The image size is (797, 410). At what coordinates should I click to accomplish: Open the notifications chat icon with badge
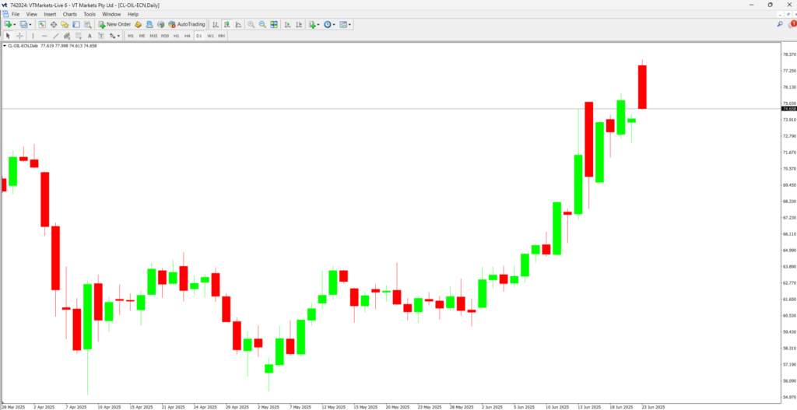pyautogui.click(x=792, y=24)
